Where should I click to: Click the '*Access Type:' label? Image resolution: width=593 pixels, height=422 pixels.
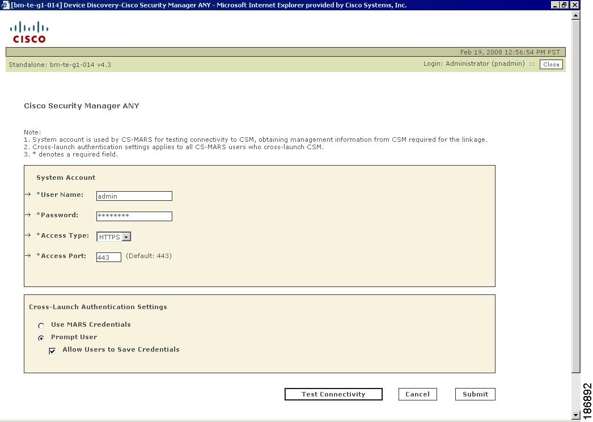(x=63, y=235)
